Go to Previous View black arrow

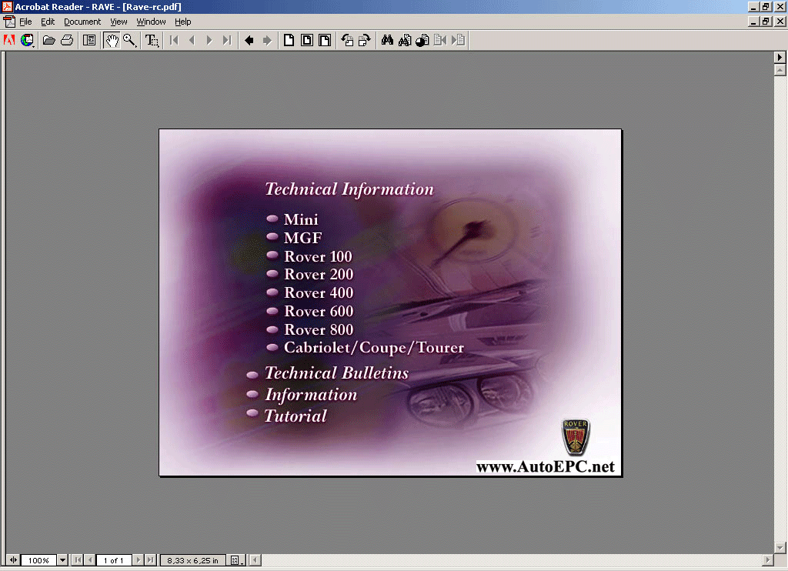[249, 40]
